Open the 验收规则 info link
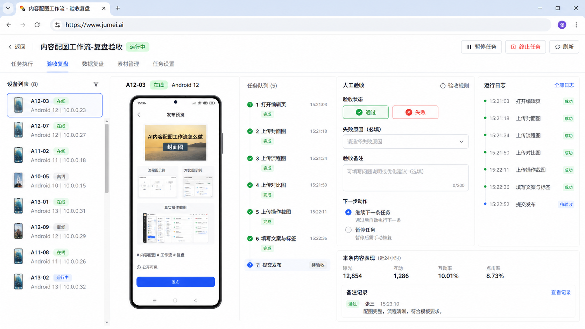 click(x=454, y=86)
